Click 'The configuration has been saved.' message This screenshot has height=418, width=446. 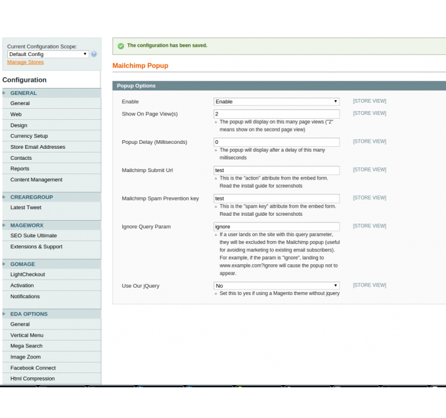point(167,45)
